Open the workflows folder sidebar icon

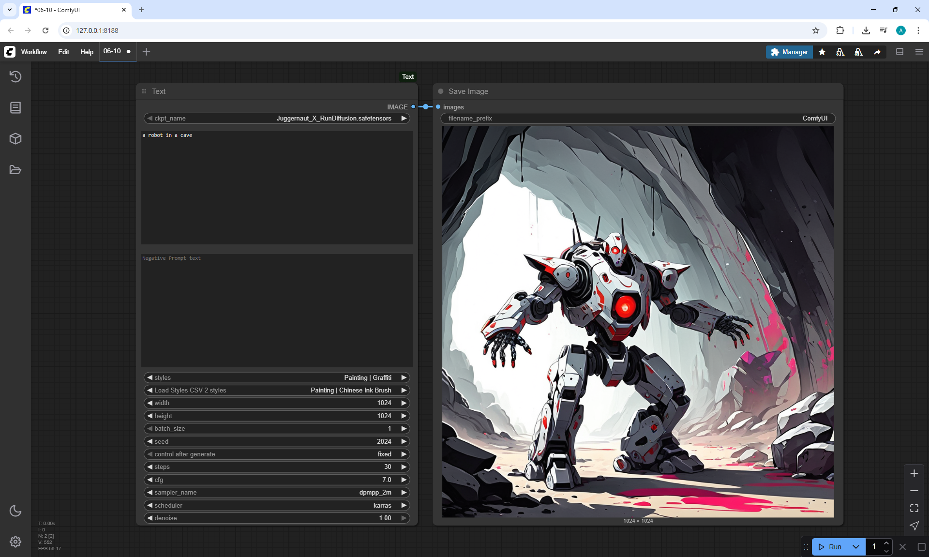(15, 170)
